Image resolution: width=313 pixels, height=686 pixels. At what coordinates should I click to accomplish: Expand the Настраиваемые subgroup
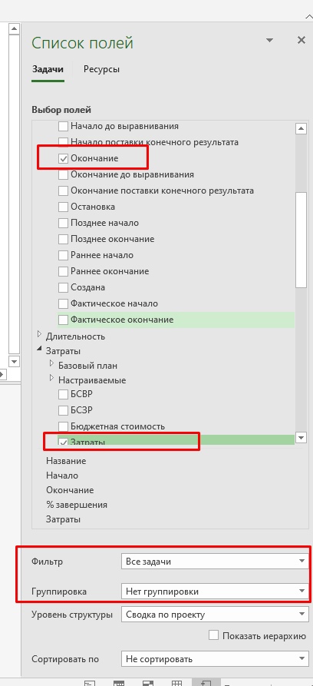52,378
